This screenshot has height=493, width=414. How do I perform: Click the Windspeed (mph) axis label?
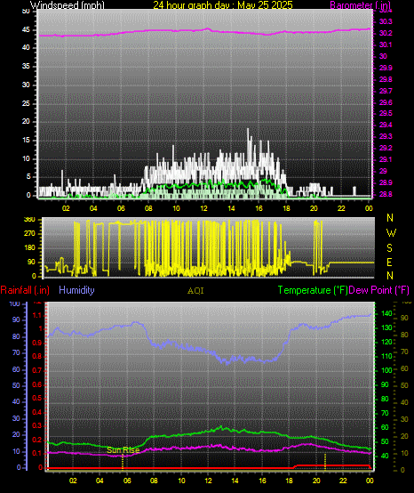tap(68, 4)
